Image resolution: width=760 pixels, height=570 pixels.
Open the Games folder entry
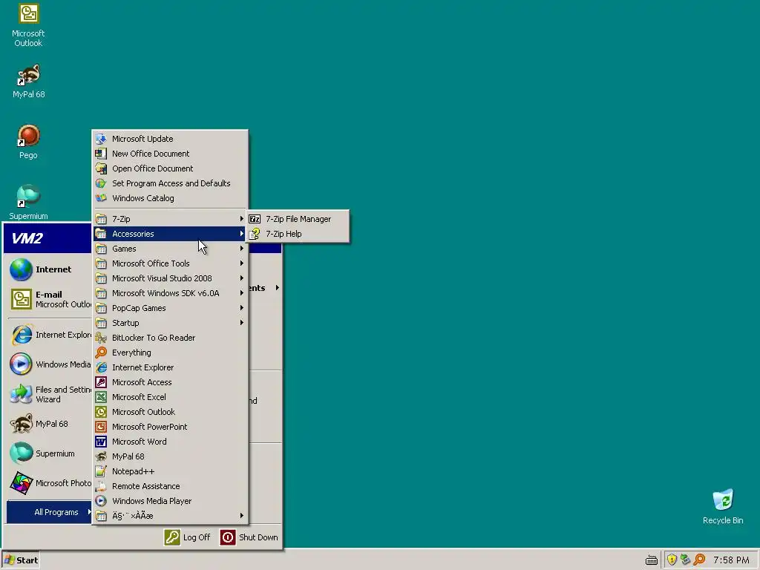pos(170,249)
